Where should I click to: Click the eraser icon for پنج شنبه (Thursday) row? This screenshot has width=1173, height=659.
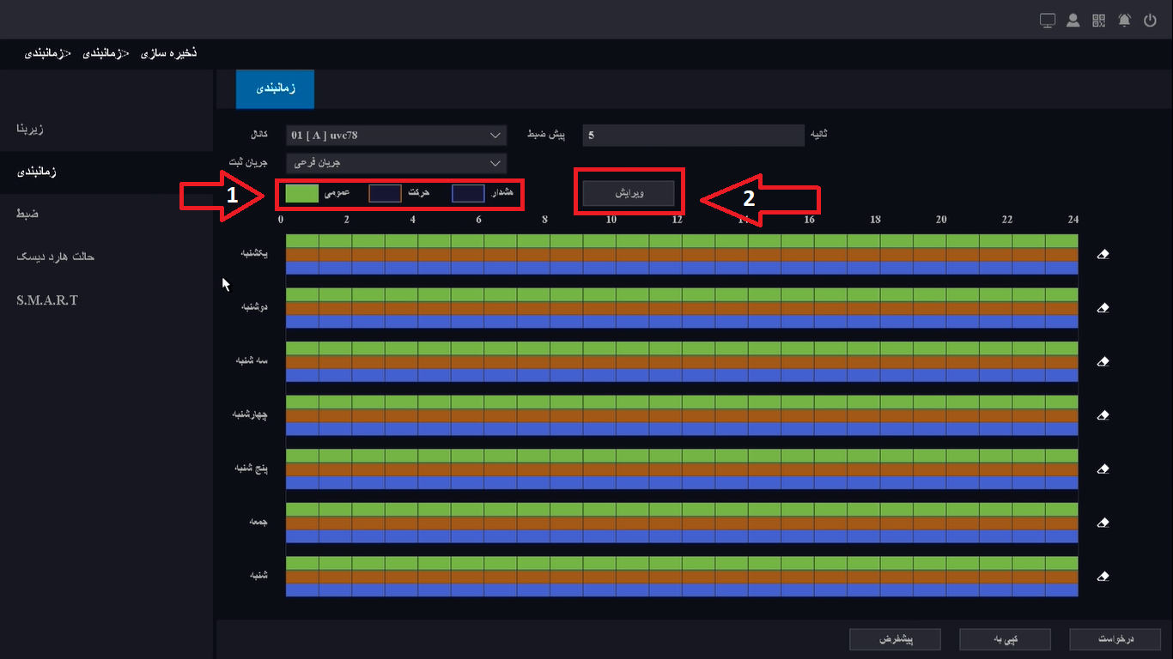point(1103,469)
